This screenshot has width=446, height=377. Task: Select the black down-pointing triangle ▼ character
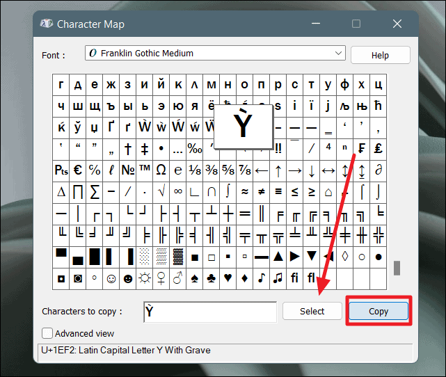(x=312, y=257)
